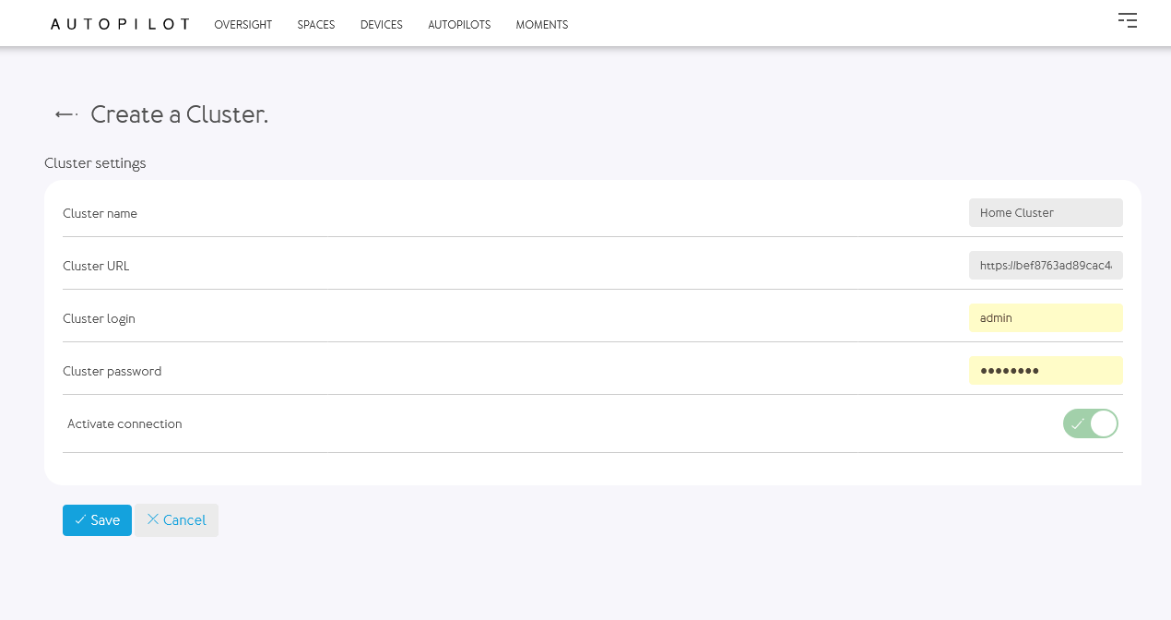Open the SPACES menu

point(316,25)
